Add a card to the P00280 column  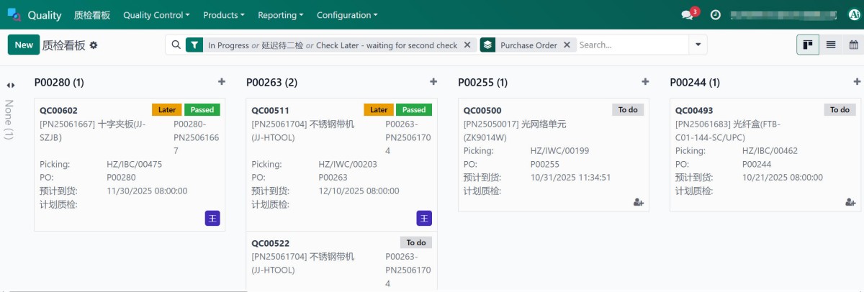pyautogui.click(x=222, y=82)
